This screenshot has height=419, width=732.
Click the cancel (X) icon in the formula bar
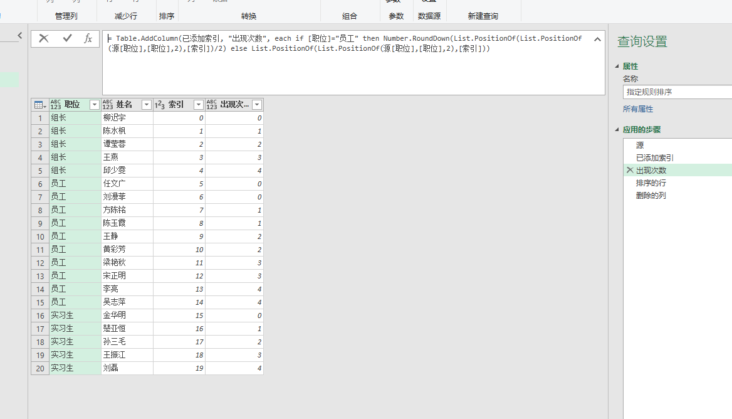[x=43, y=38]
